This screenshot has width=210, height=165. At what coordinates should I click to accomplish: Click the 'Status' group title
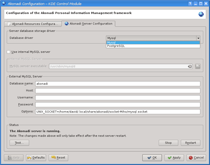point(14,125)
